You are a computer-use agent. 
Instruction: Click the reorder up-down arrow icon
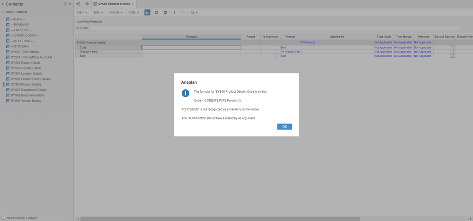click(x=174, y=12)
